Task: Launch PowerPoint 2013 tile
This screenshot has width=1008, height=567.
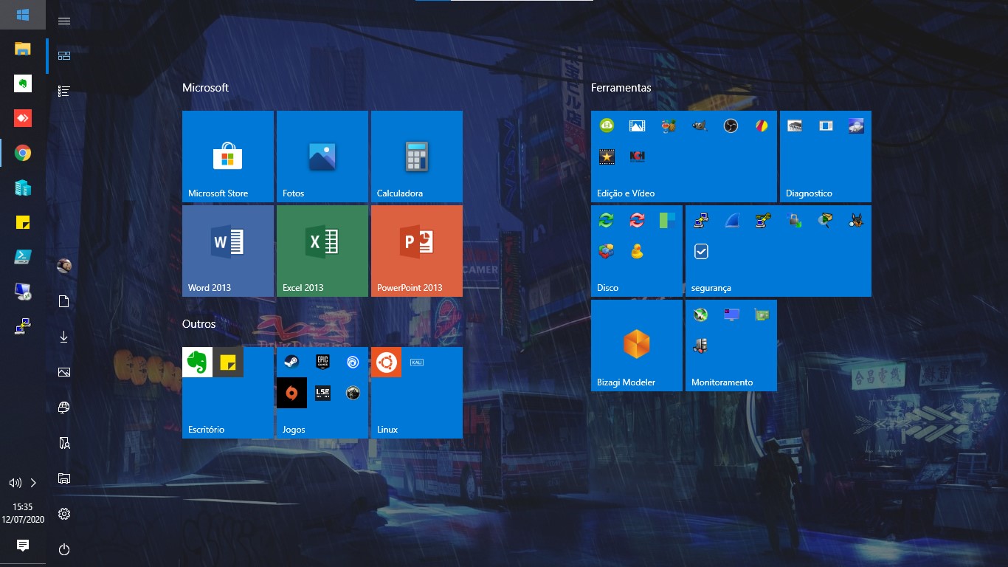Action: (x=416, y=251)
